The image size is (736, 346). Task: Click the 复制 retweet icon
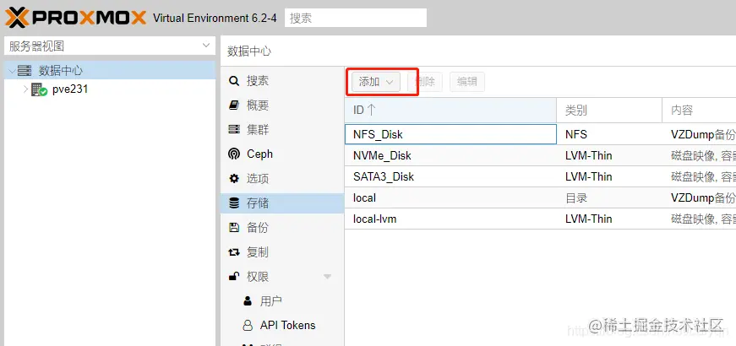tap(234, 252)
